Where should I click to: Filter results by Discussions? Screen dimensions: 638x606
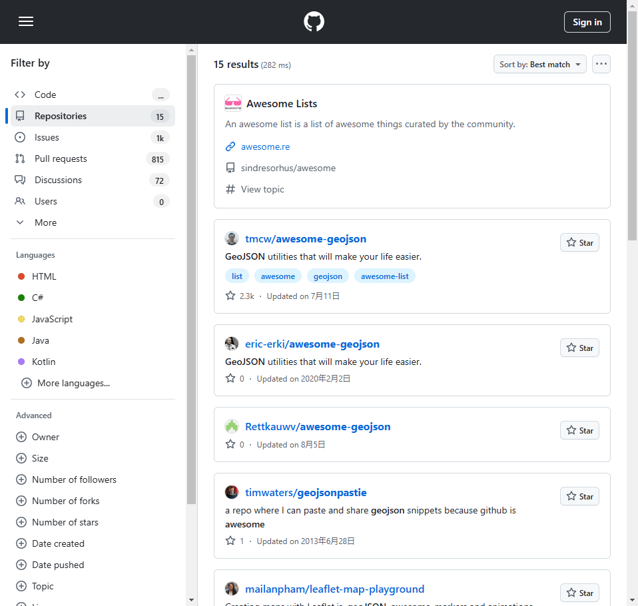[x=93, y=180]
